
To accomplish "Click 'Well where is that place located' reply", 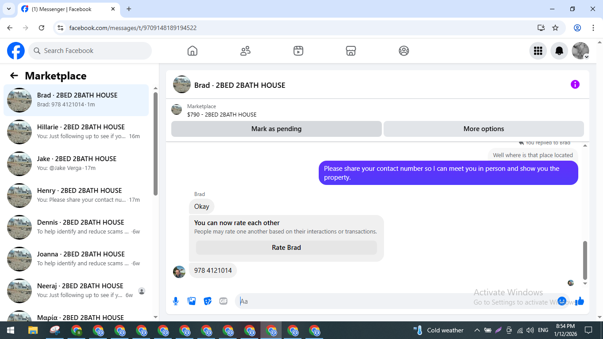I will coord(533,155).
